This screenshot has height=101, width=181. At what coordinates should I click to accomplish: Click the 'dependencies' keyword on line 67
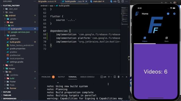click(59, 31)
